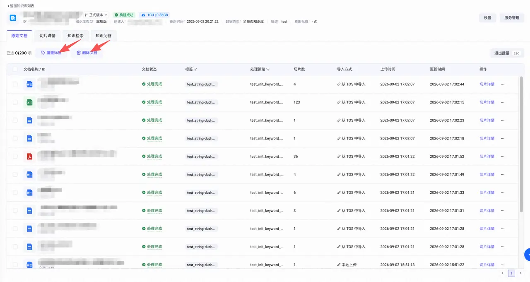Viewport: 530px width, 282px height.
Task: Open the 正式版本 version dropdown
Action: pos(96,15)
